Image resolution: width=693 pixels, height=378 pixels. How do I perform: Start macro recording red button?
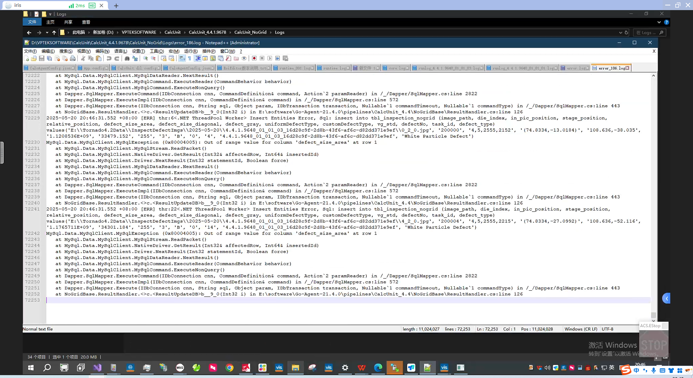tap(254, 58)
